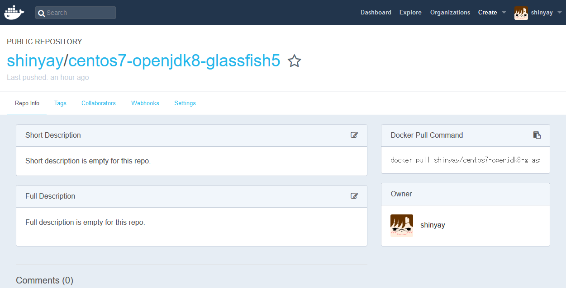Click the owner name shinyay

(433, 225)
